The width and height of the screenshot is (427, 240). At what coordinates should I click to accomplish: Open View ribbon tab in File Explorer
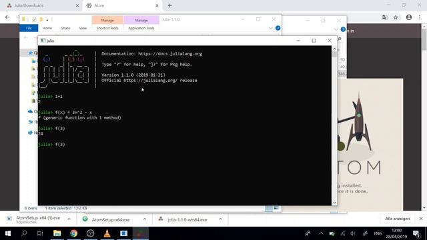[83, 28]
